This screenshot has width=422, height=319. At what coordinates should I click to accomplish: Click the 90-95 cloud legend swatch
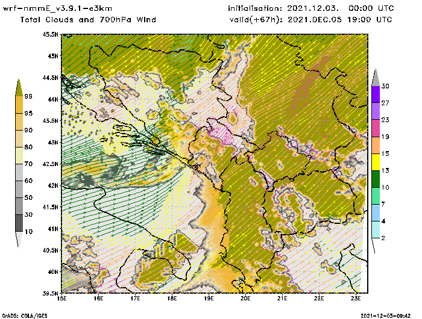[19, 122]
